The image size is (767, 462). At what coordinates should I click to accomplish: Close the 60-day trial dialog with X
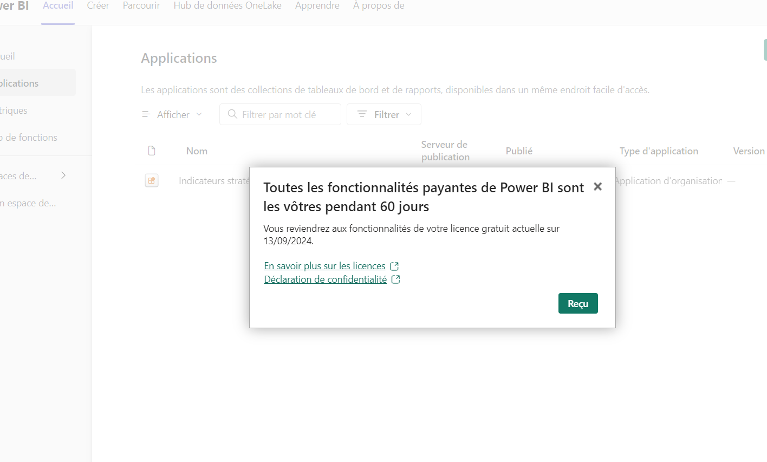[x=597, y=186]
